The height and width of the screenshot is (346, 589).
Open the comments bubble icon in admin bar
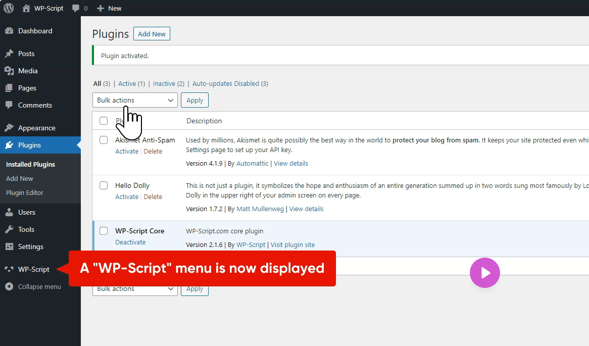[76, 8]
